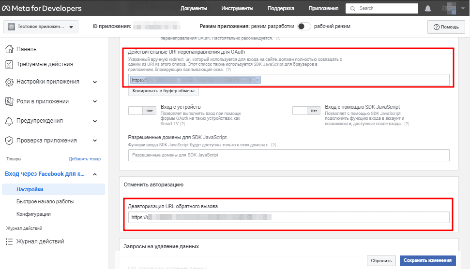Open the Тестовое приложение app selector
The image size is (470, 269).
[41, 27]
